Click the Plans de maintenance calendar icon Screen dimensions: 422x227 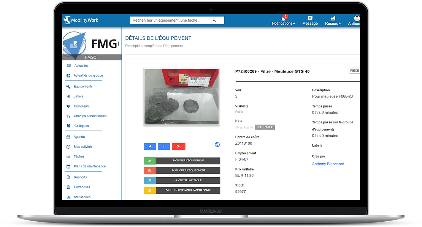coord(68,167)
